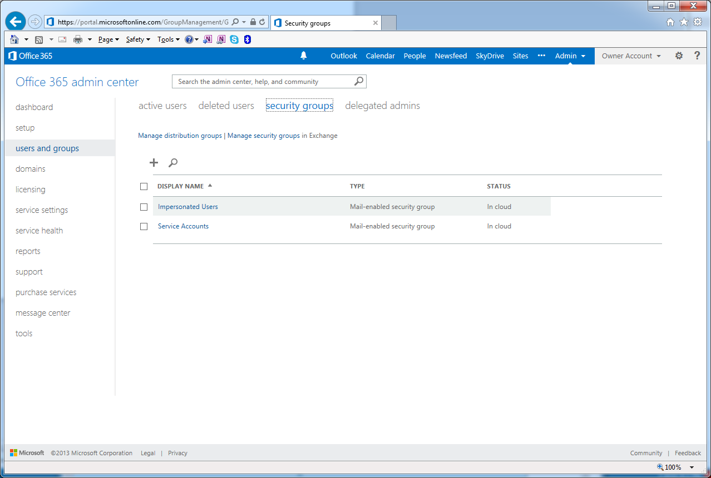Viewport: 711px width, 478px height.
Task: Click the admin center search field
Action: (264, 82)
